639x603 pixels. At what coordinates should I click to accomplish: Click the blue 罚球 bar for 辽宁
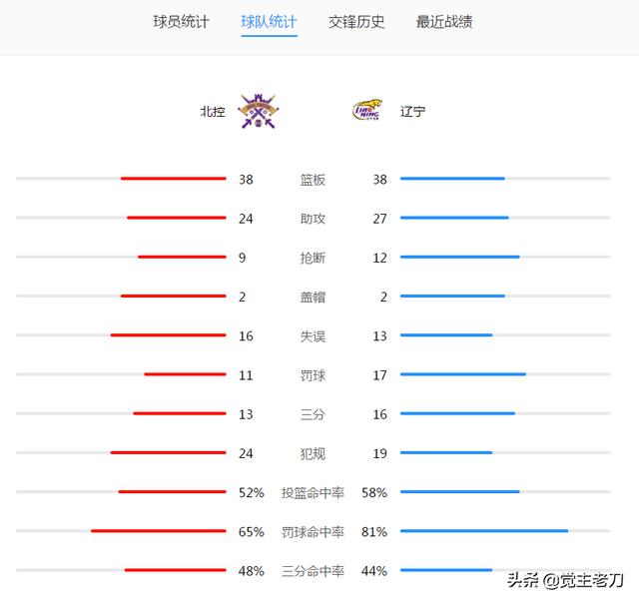[463, 374]
